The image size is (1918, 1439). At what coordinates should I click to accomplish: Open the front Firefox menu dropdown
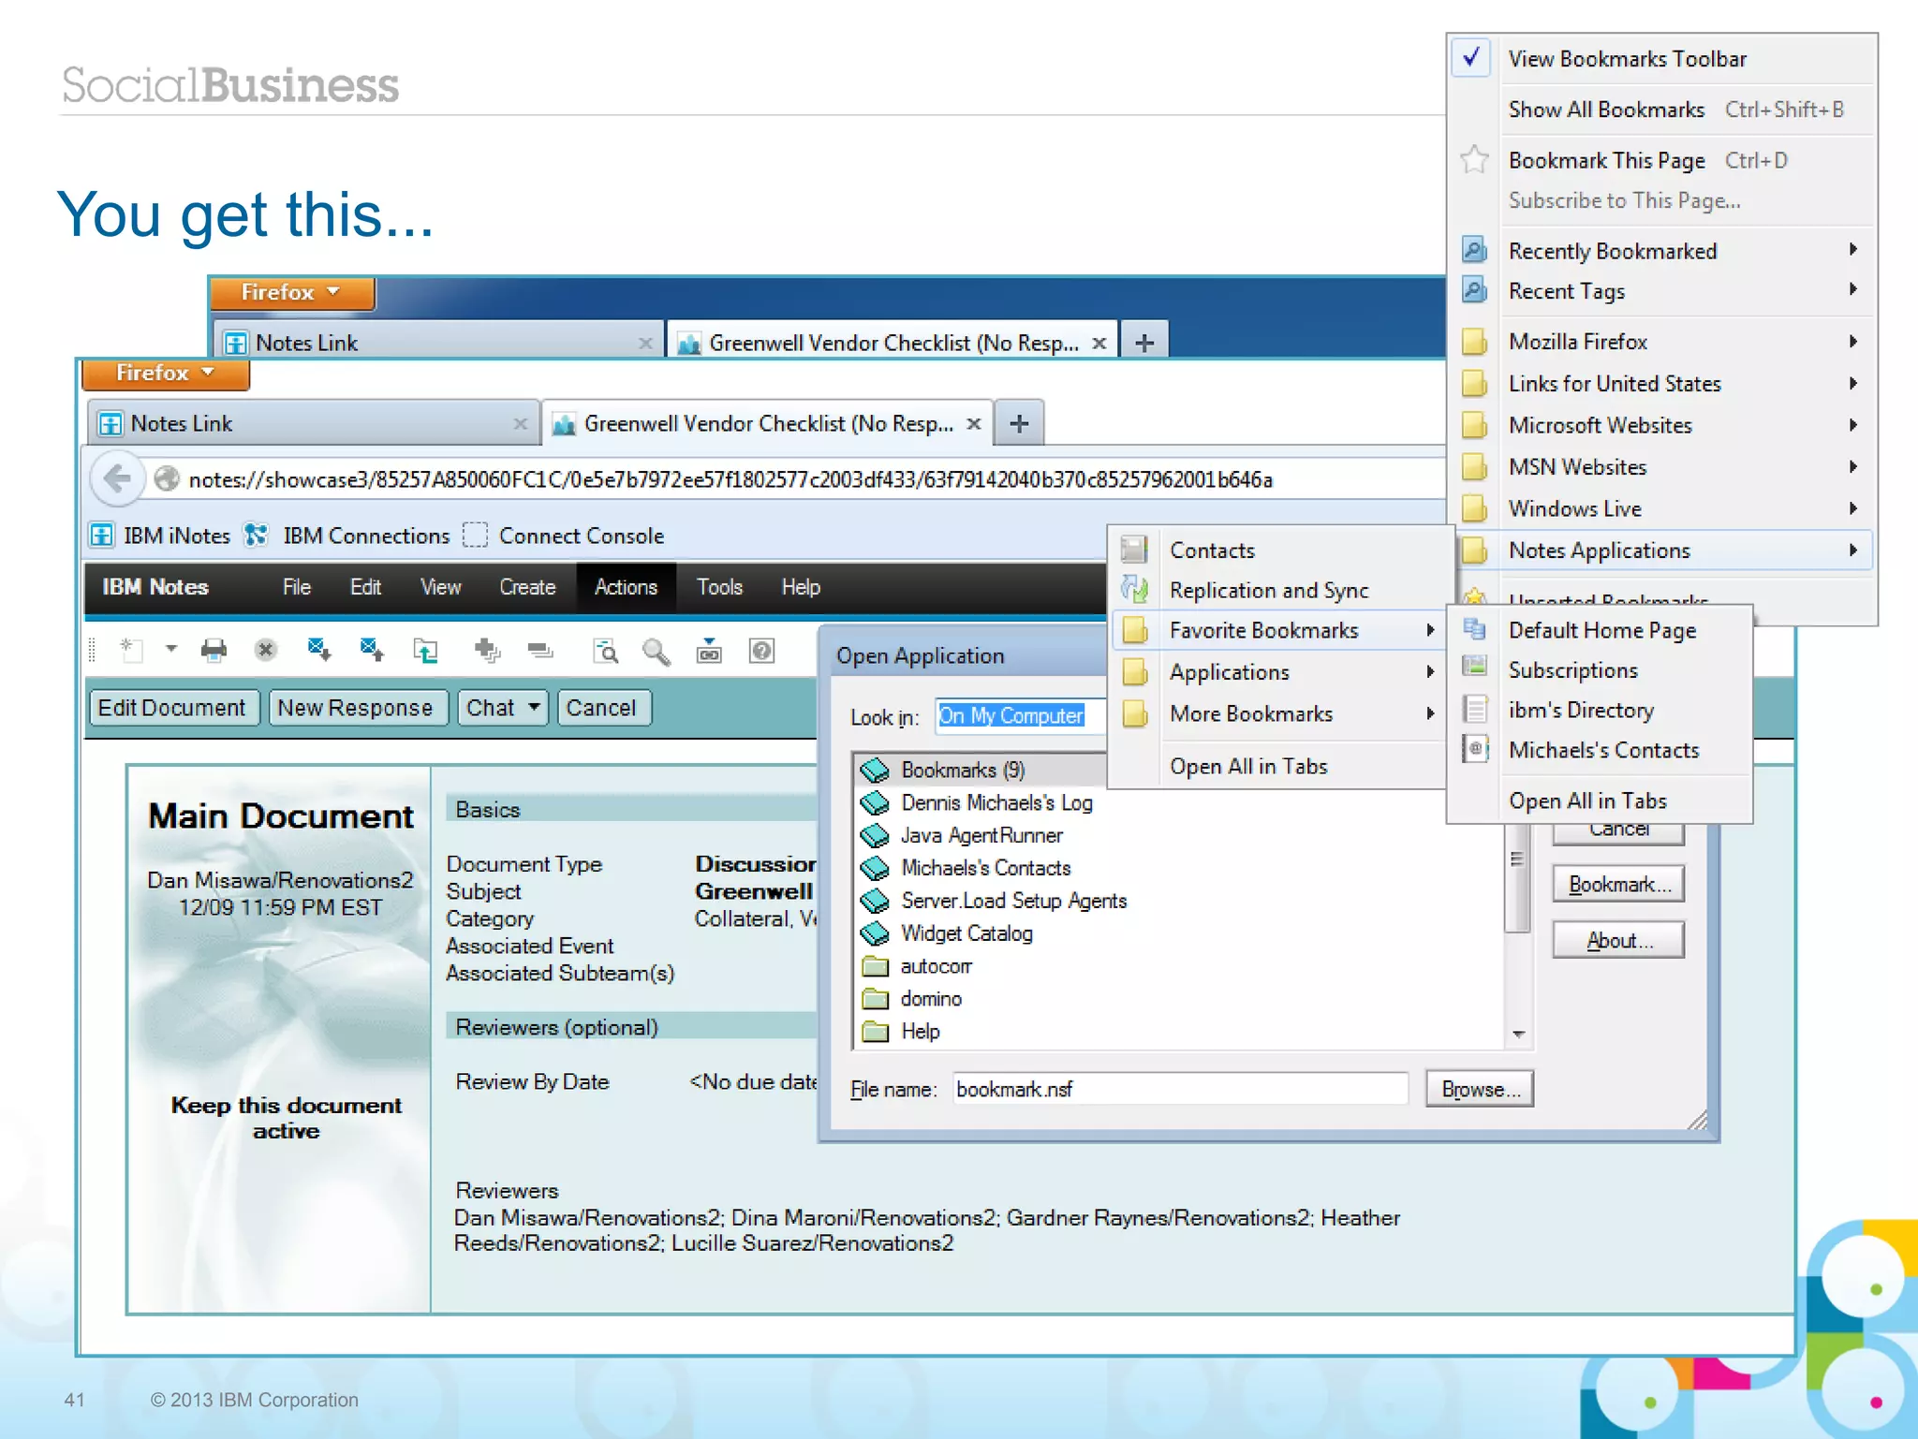(166, 373)
